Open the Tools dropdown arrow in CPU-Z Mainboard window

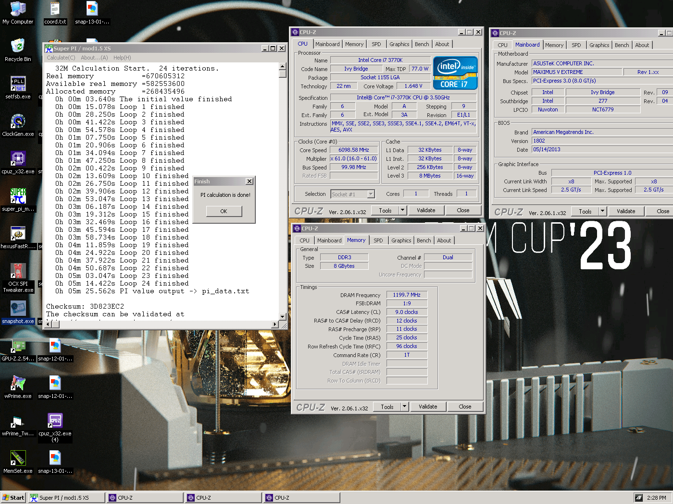(602, 211)
